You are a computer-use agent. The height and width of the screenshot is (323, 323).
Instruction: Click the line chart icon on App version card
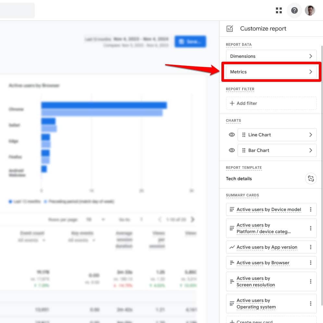pyautogui.click(x=231, y=247)
